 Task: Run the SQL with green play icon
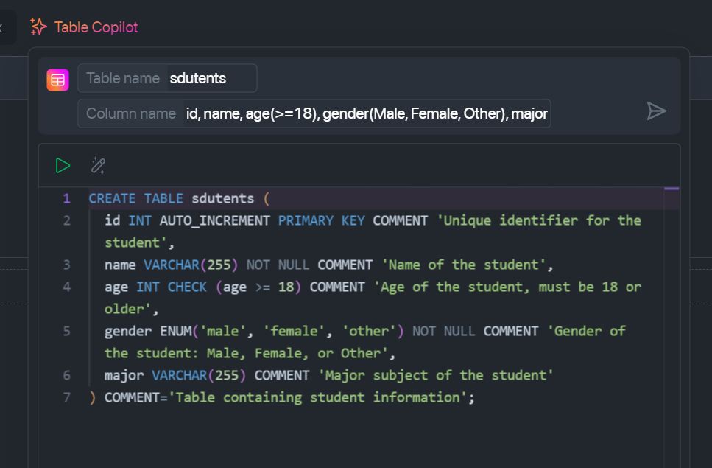coord(63,165)
